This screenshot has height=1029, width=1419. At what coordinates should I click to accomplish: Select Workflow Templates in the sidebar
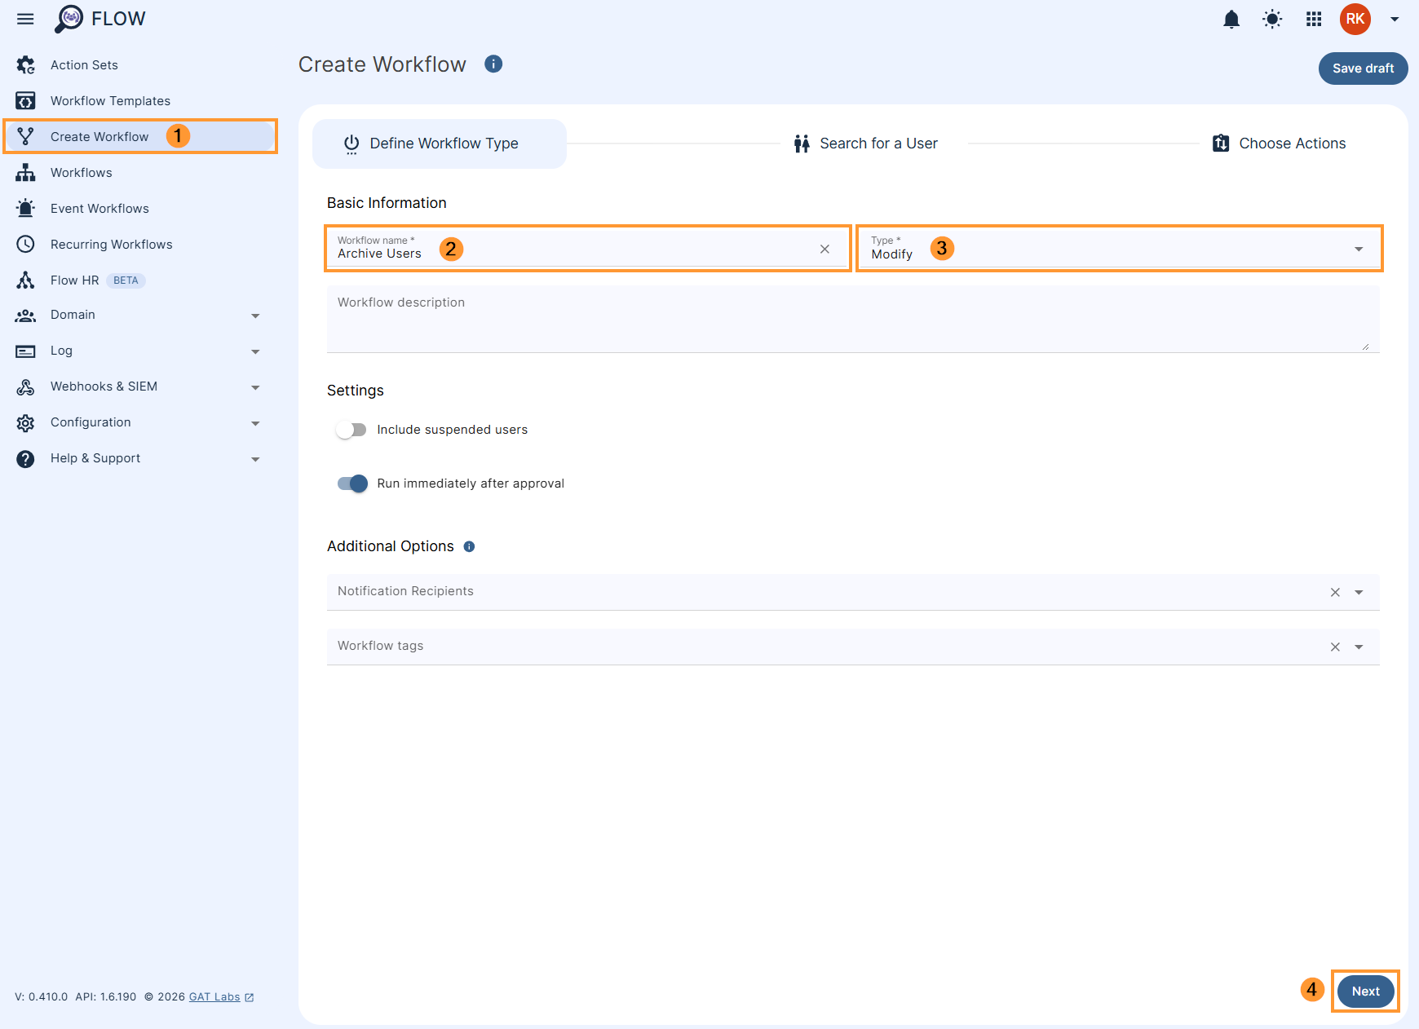pyautogui.click(x=110, y=100)
